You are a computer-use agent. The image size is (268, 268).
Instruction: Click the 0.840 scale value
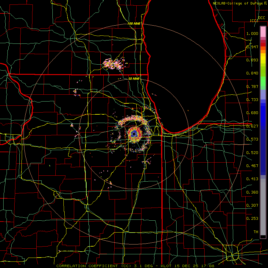tap(252, 73)
